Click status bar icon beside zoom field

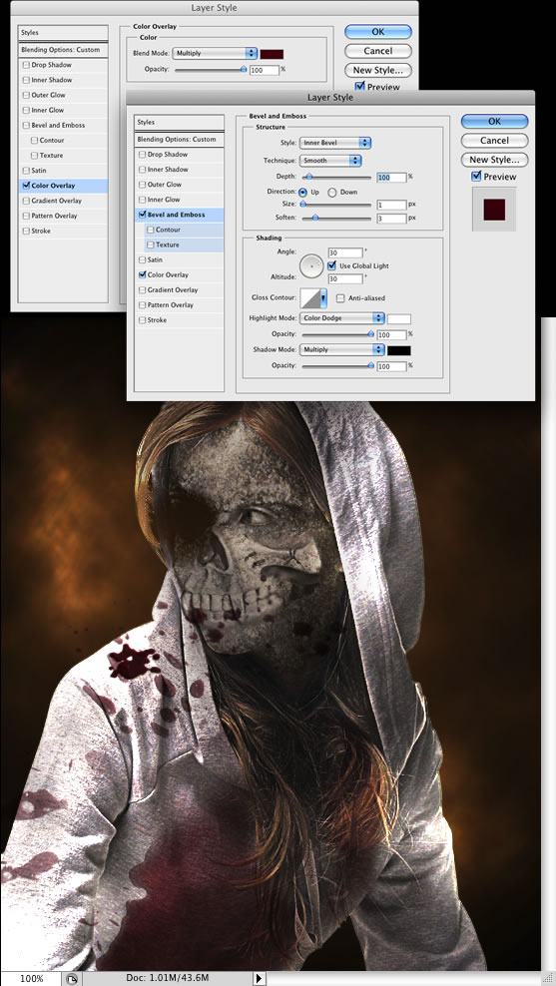pos(71,978)
